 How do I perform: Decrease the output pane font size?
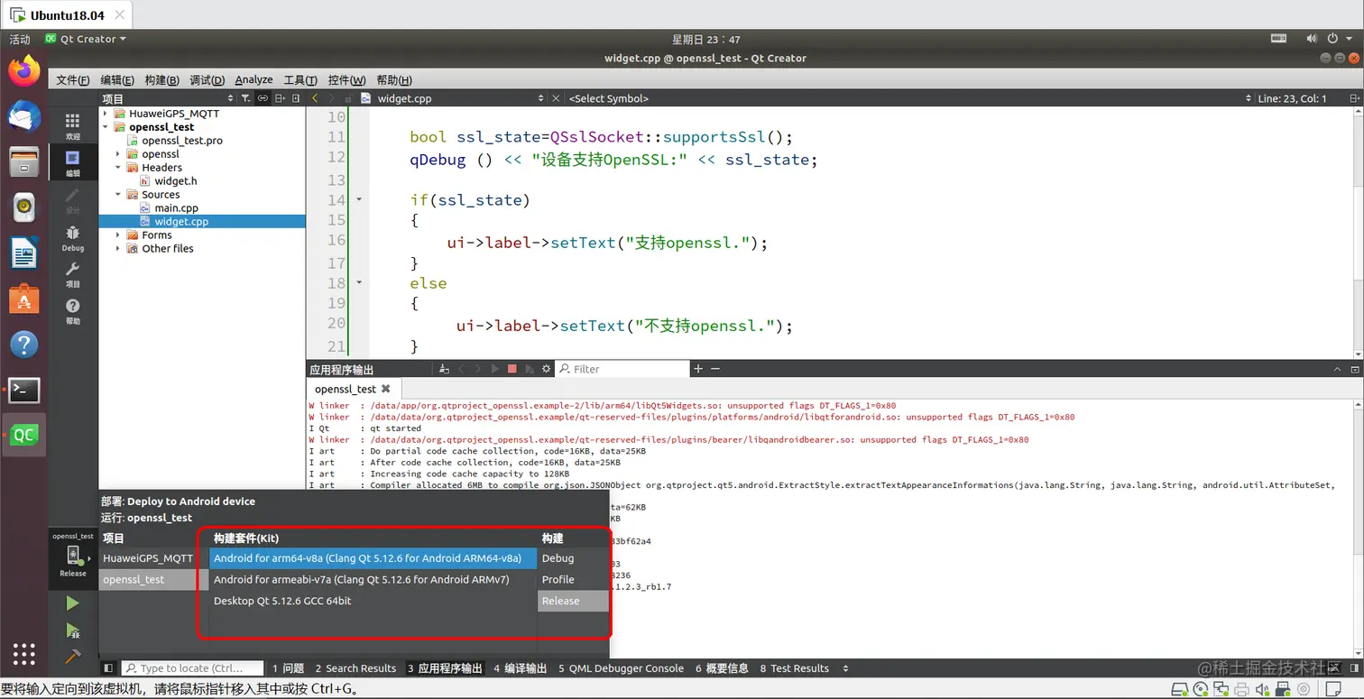[x=715, y=369]
